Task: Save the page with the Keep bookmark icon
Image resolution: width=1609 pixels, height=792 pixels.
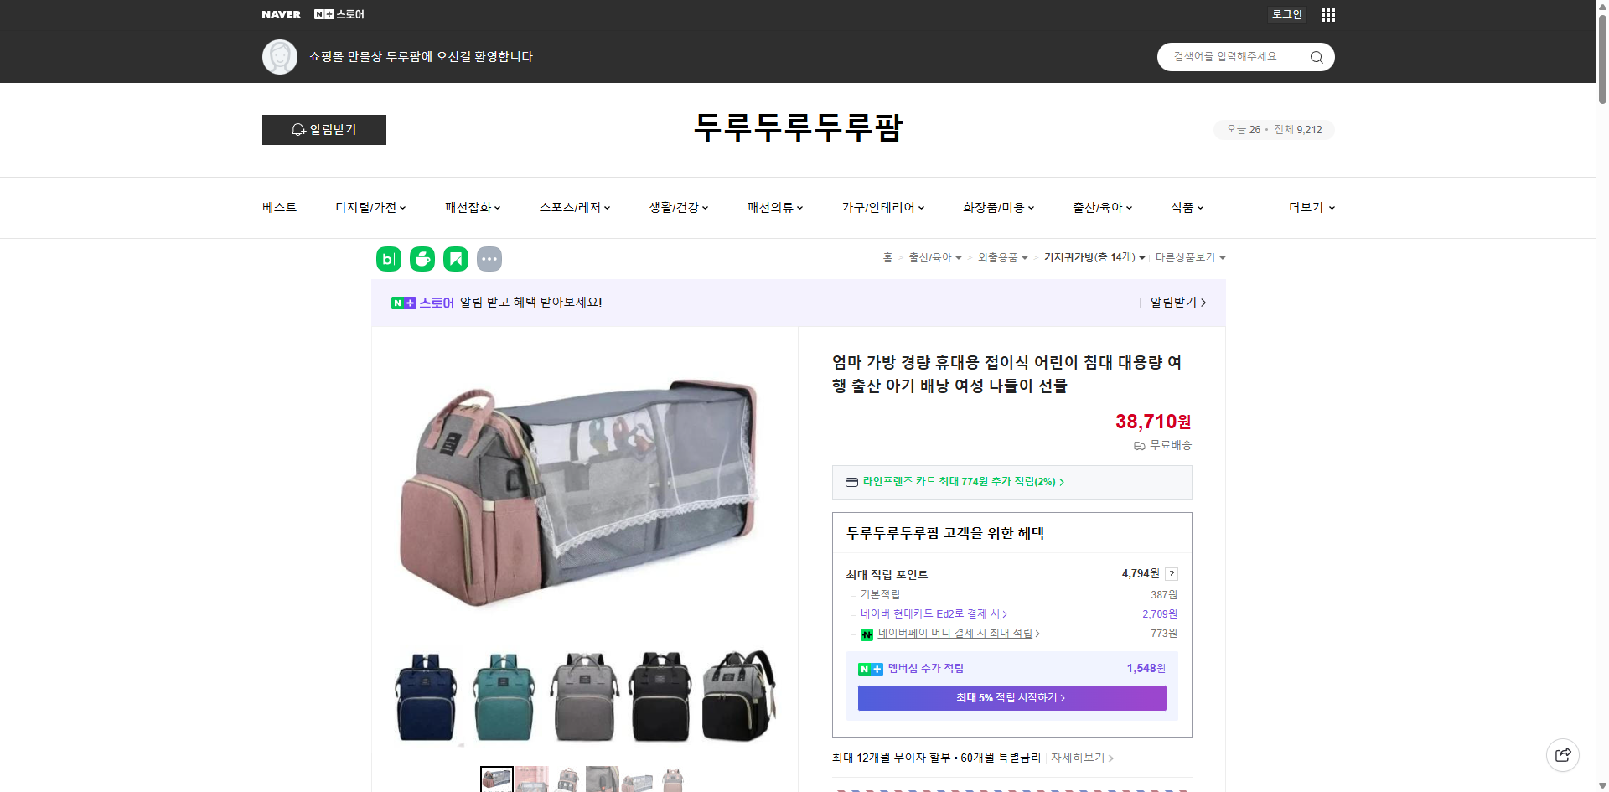Action: click(455, 259)
